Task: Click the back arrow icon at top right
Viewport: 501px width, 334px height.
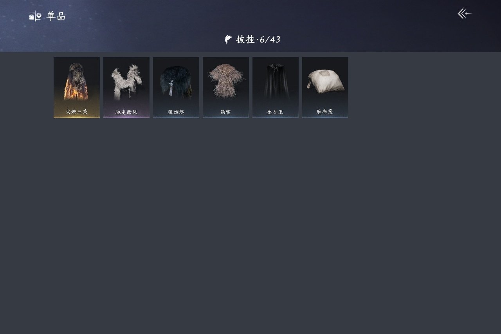Action: 465,14
